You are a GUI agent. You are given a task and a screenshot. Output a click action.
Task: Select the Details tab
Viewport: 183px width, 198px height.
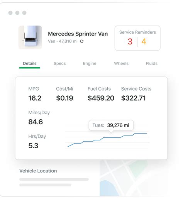point(30,63)
